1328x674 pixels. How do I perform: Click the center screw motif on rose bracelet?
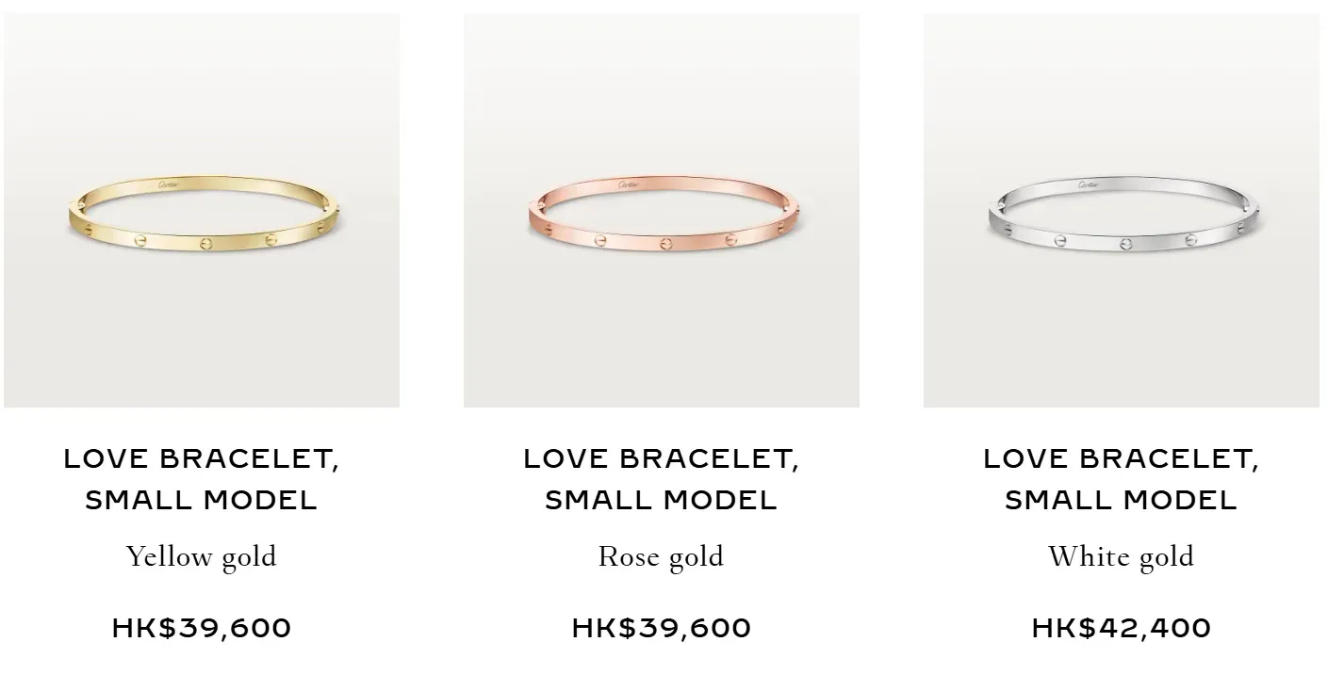(665, 244)
